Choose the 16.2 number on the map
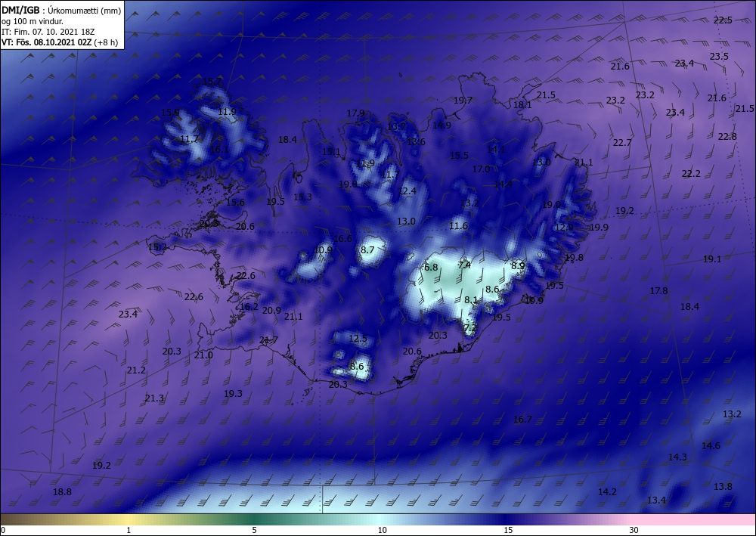756x536 pixels. [x=249, y=307]
